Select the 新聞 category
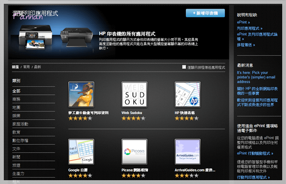Image resolution: width=286 pixels, height=184 pixels. tap(16, 157)
